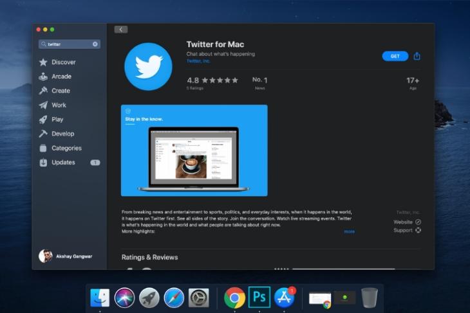Viewport: 470px width, 313px height.
Task: Click the Updates badge count
Action: click(95, 163)
